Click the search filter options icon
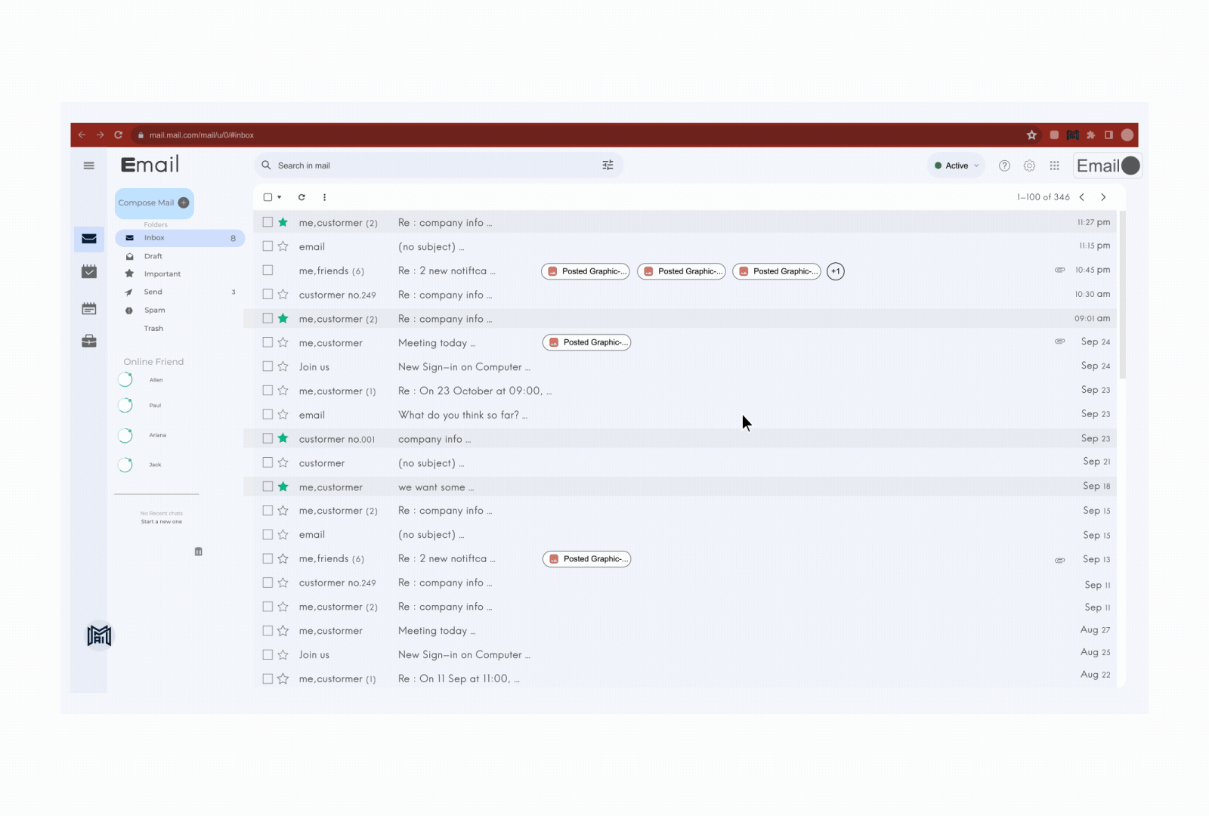 [608, 165]
